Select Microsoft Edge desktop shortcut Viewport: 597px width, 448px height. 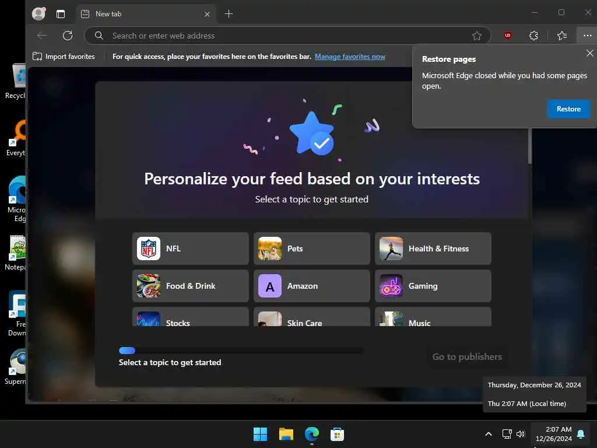click(x=17, y=199)
